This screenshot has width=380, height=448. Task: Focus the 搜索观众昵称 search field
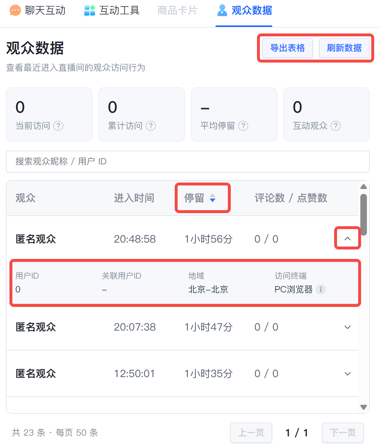point(188,161)
